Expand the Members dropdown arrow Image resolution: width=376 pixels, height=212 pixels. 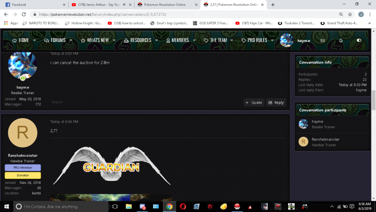tap(194, 40)
